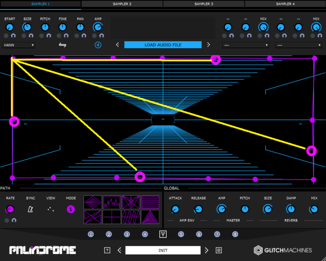The width and height of the screenshot is (326, 261).
Task: Select the crosshair path shape
Action: [x=112, y=217]
